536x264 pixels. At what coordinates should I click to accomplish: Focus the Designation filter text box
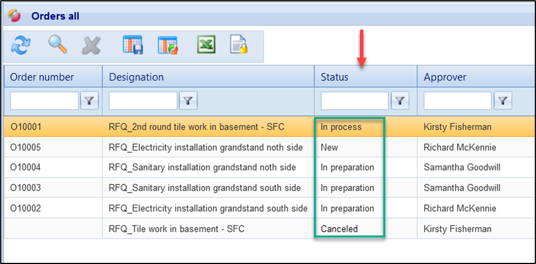(x=143, y=101)
